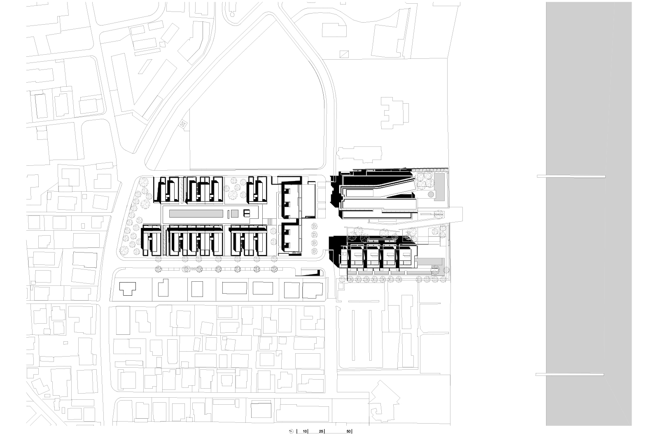Image resolution: width=658 pixels, height=438 pixels.
Task: Click the small black-outlined square in the central courtyard
Action: pos(246,213)
